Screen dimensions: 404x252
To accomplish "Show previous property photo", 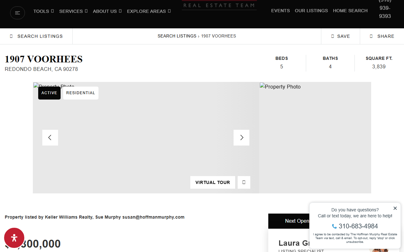I will (x=50, y=138).
